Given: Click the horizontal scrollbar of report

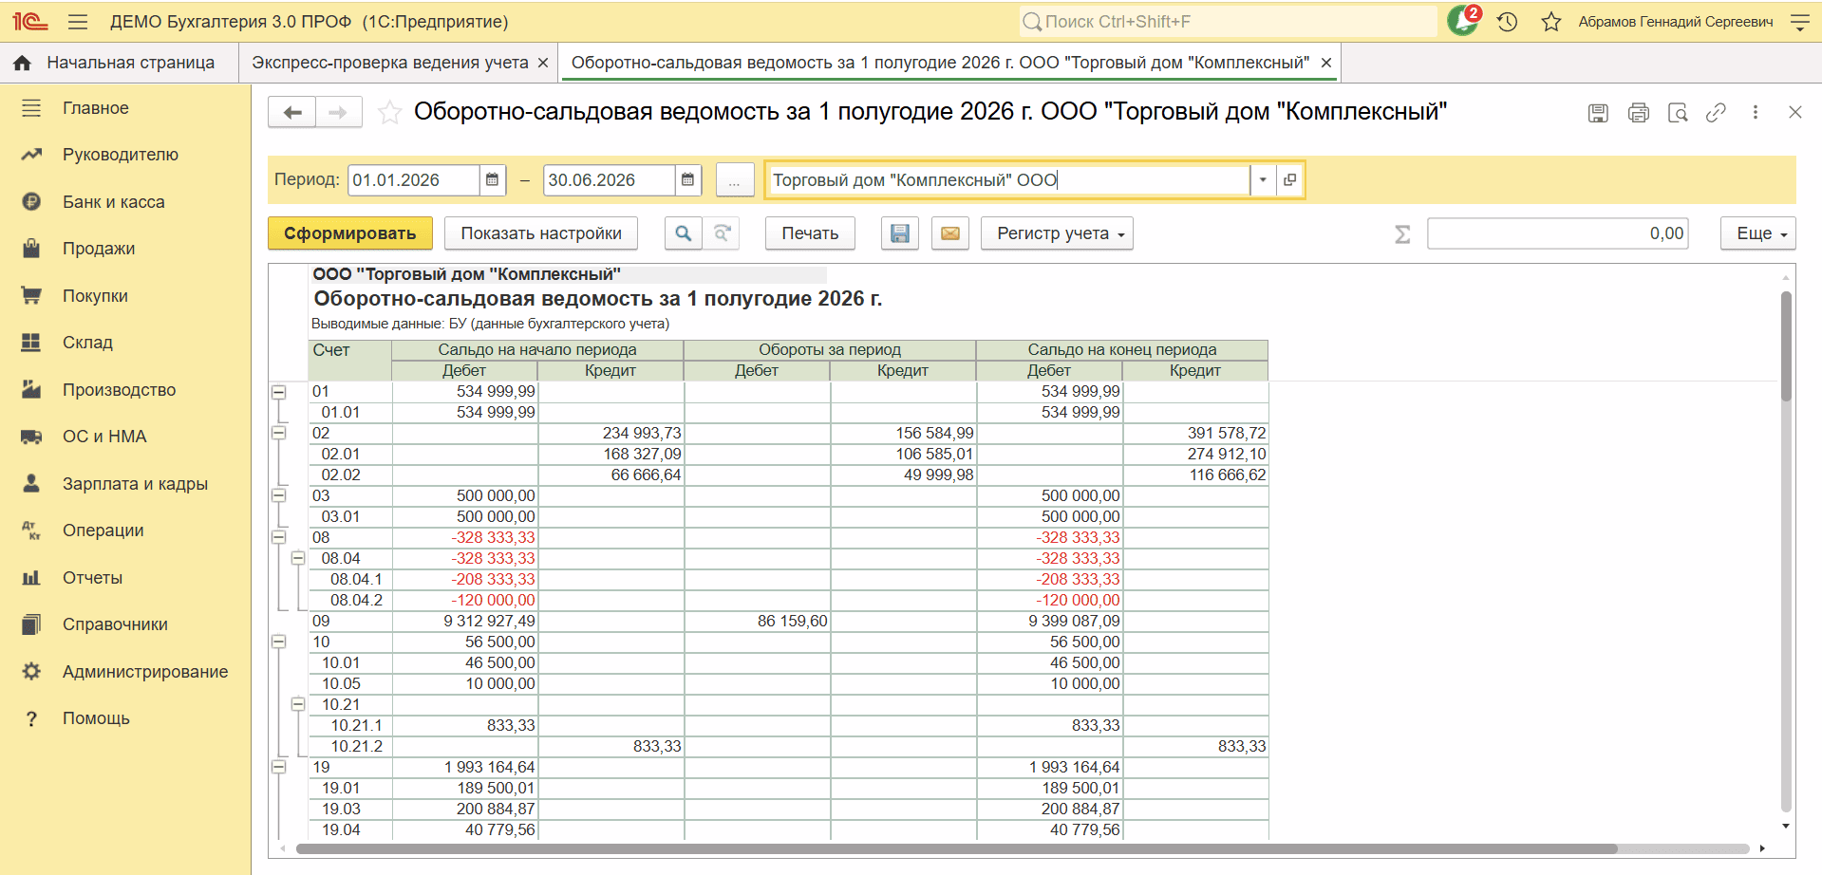Looking at the screenshot, I should pos(957,848).
